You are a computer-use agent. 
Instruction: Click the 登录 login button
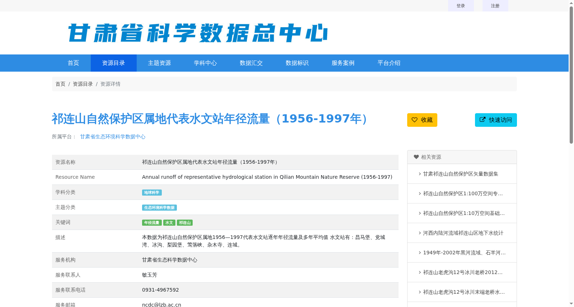(461, 6)
